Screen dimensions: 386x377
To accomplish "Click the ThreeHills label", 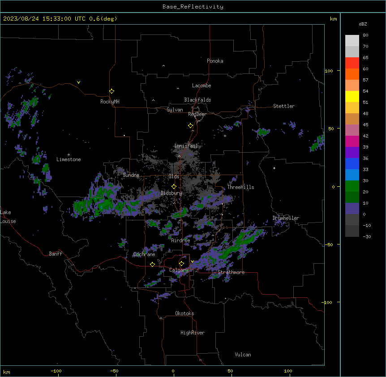I will (x=240, y=187).
